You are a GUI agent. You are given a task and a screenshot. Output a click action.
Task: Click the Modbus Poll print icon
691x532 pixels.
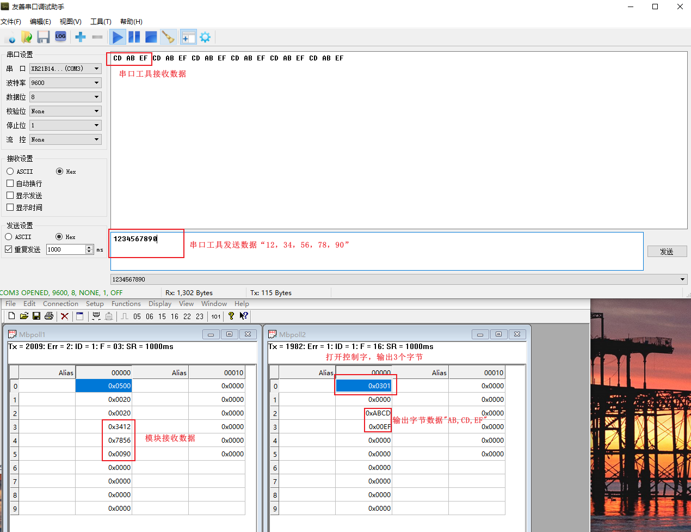pyautogui.click(x=49, y=316)
